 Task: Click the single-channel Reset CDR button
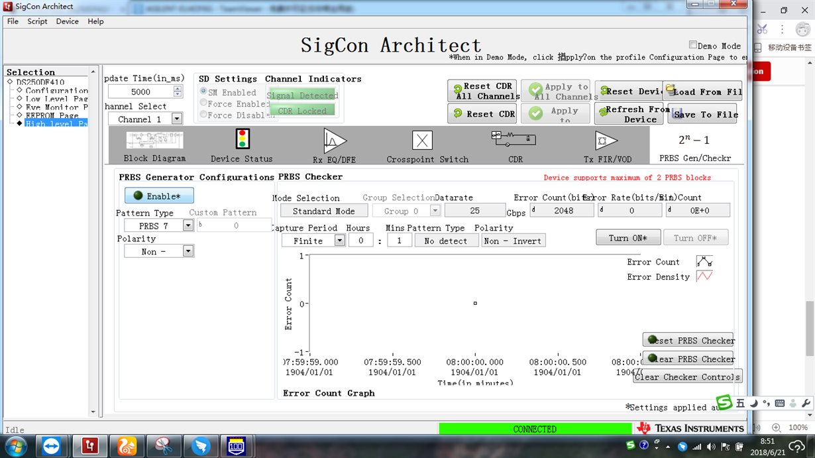click(482, 113)
